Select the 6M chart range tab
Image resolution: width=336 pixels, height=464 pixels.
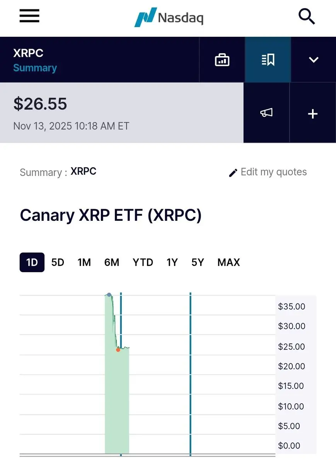coord(112,262)
